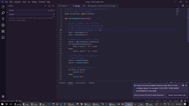The width and height of the screenshot is (189, 106).
Task: Open the View menu
Action: coord(24,2)
